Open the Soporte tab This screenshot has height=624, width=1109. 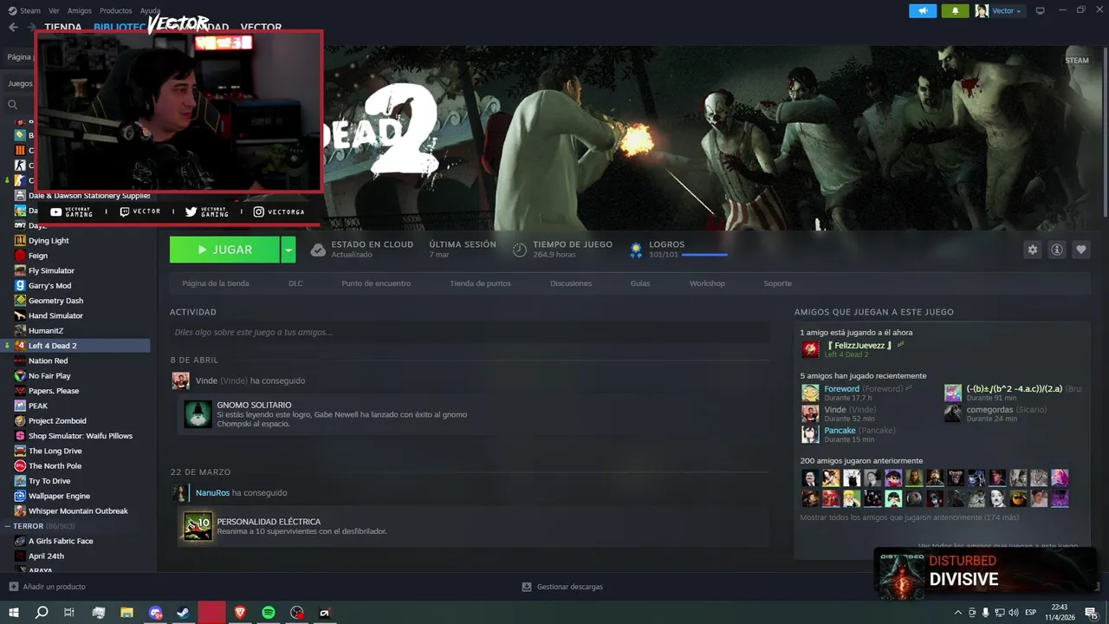pos(777,283)
